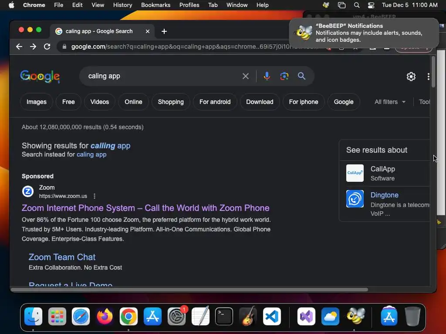Click the page's vertical scrollbar
Viewport: 446px width, 334px height.
pyautogui.click(x=433, y=72)
